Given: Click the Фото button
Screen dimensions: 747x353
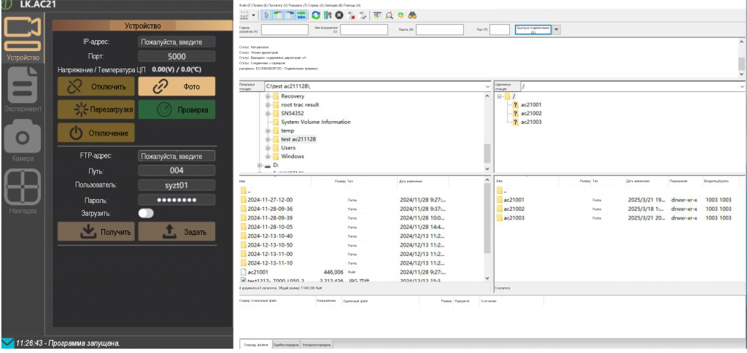Looking at the screenshot, I should coord(177,87).
